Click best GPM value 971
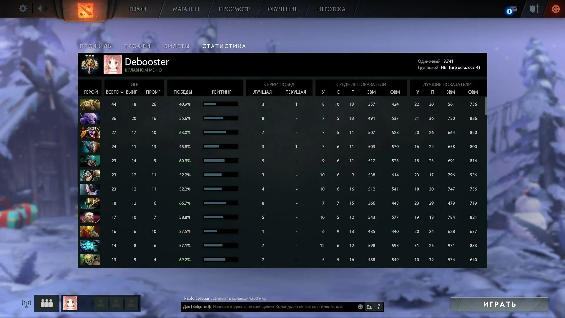This screenshot has height=318, width=565. tap(451, 246)
